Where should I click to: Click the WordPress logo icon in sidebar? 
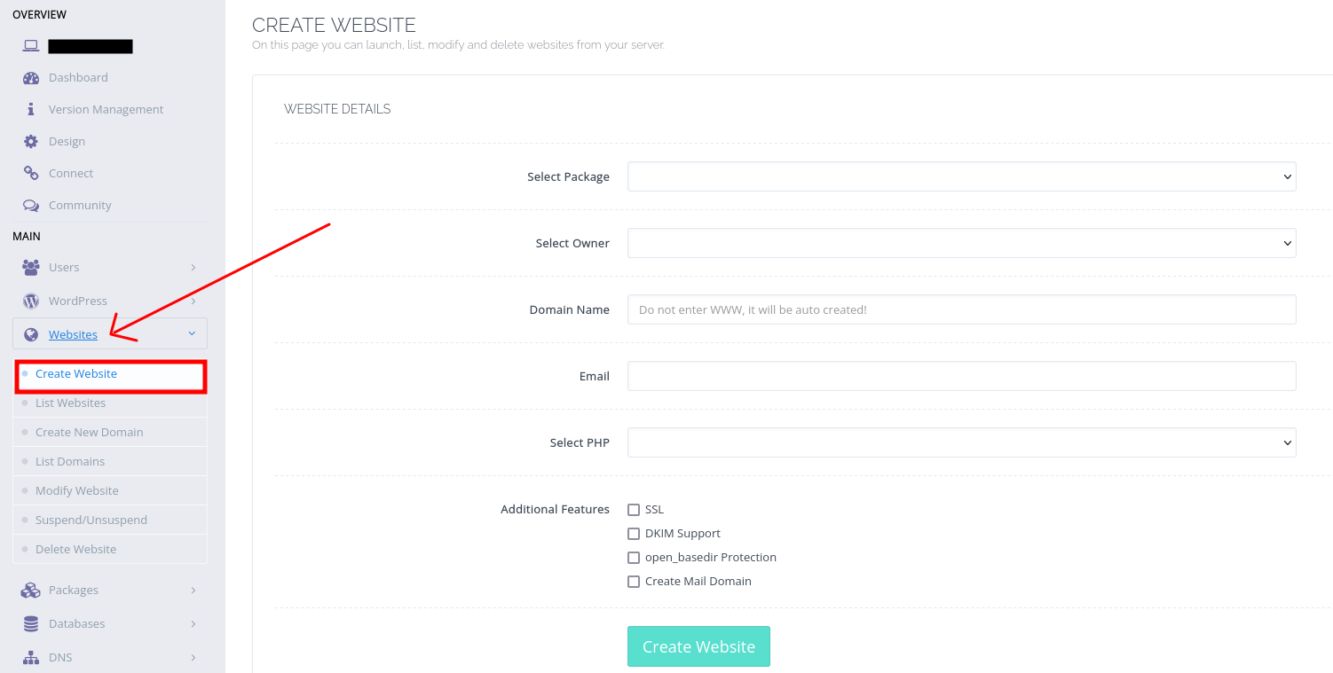[29, 301]
